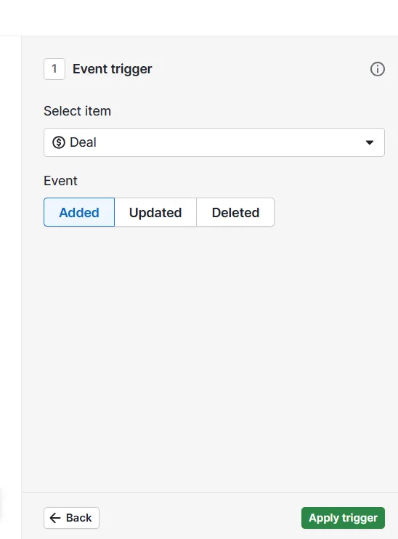The image size is (398, 539).
Task: Click the Apply trigger button
Action: [343, 518]
